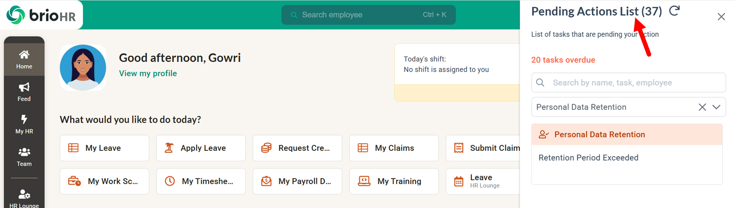The width and height of the screenshot is (735, 208).
Task: Expand the task type filter dropdown
Action: (x=716, y=107)
